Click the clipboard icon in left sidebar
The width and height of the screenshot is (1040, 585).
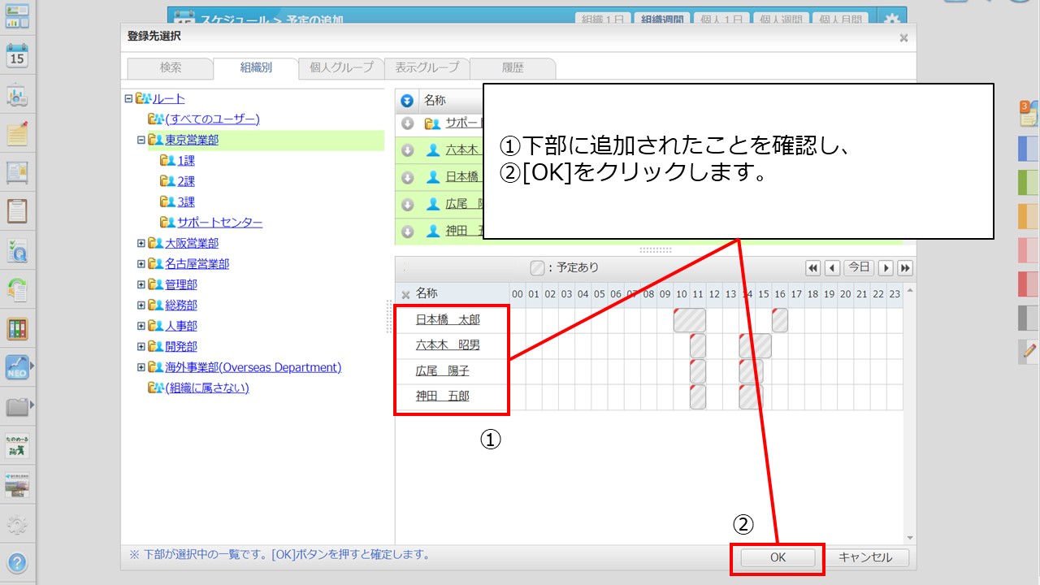(x=17, y=211)
